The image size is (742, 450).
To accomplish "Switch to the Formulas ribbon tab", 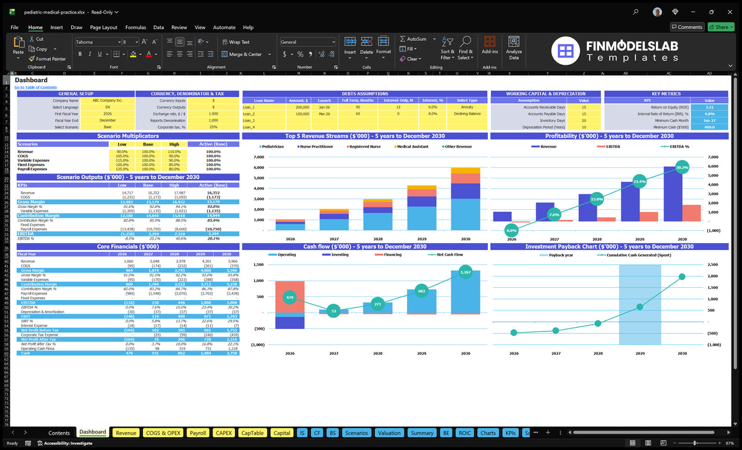I will coord(135,27).
